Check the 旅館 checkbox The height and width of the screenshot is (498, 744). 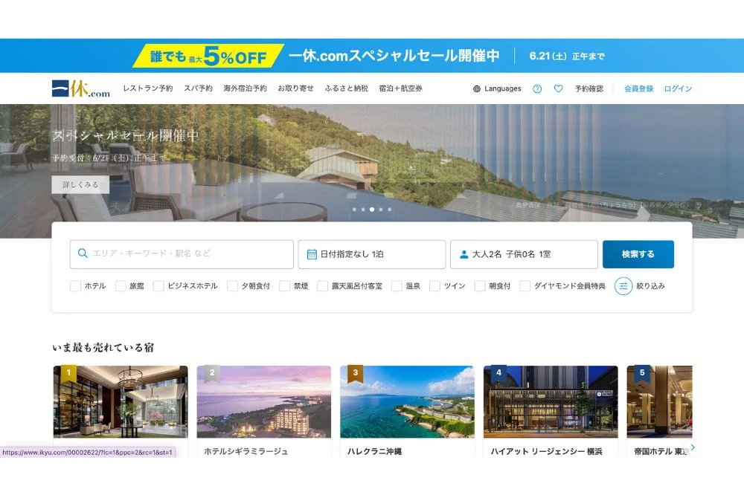121,286
